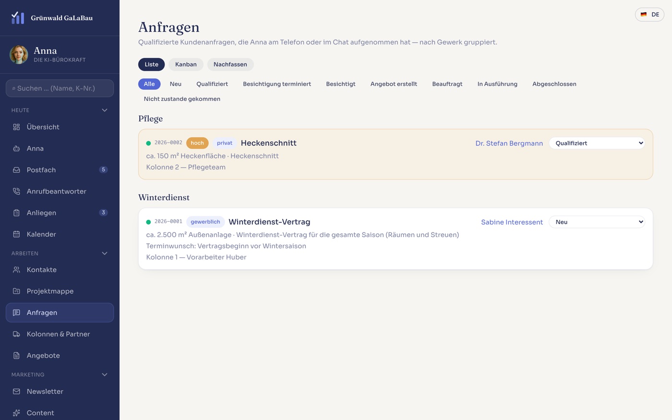Filter by In Ausführung status
The height and width of the screenshot is (420, 672).
(497, 84)
